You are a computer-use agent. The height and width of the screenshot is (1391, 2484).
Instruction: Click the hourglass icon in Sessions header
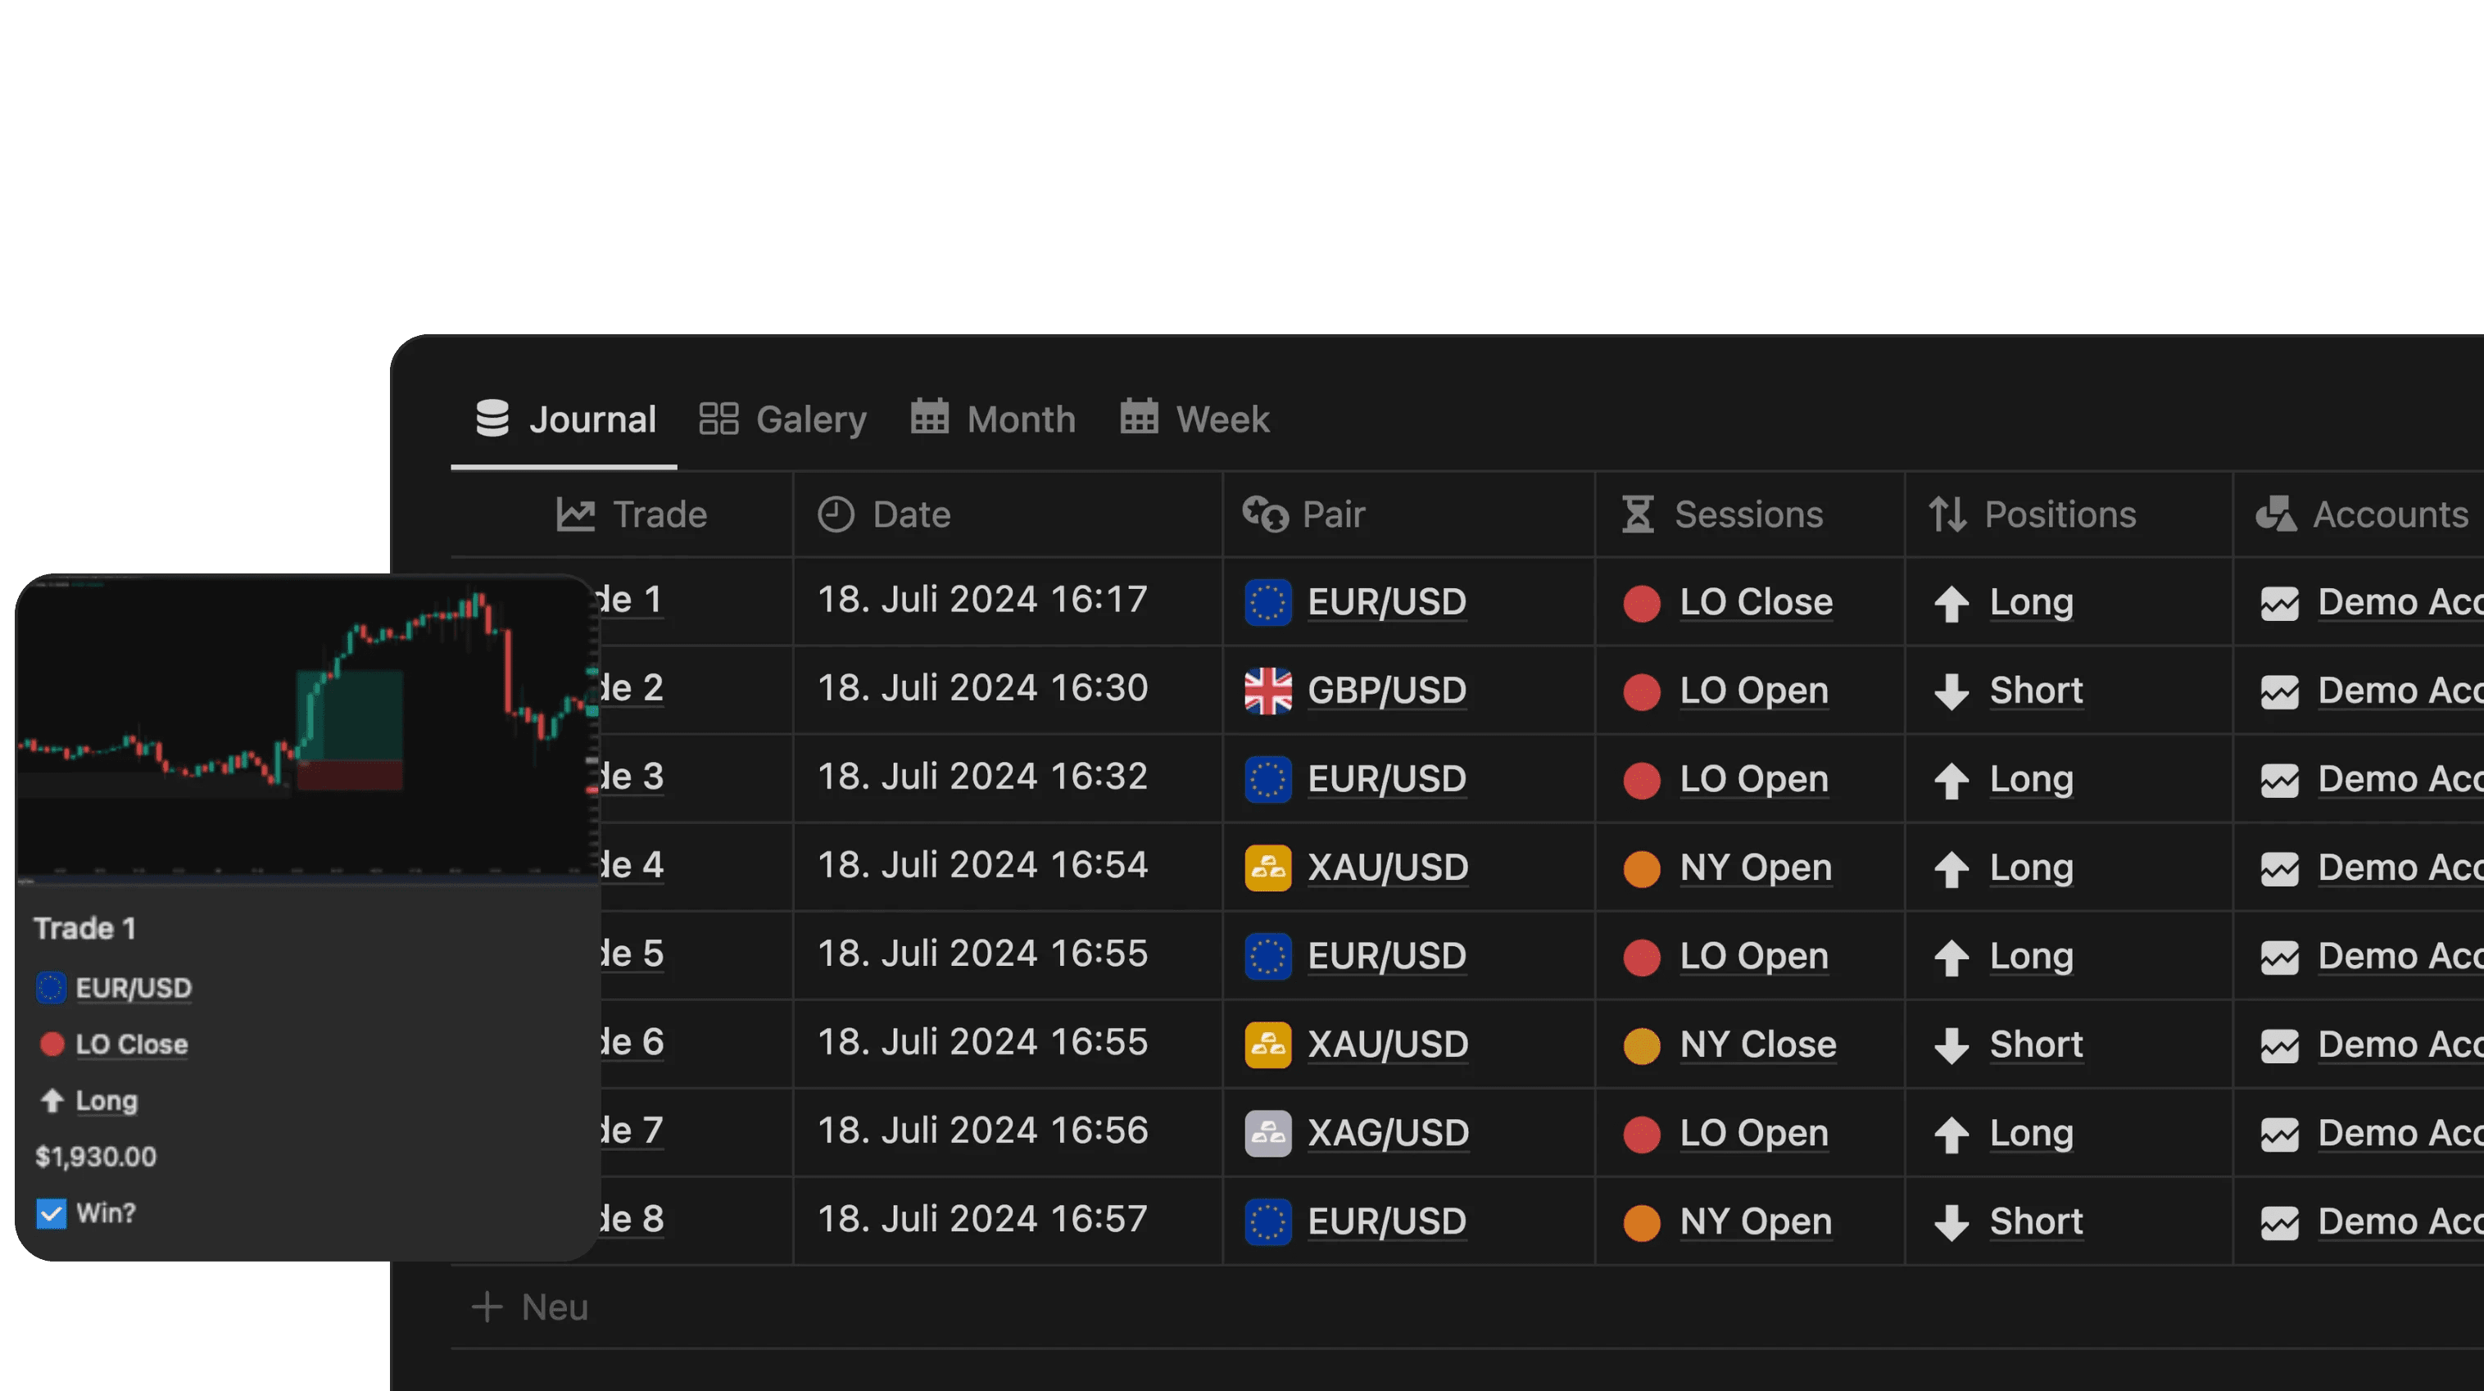click(x=1638, y=514)
